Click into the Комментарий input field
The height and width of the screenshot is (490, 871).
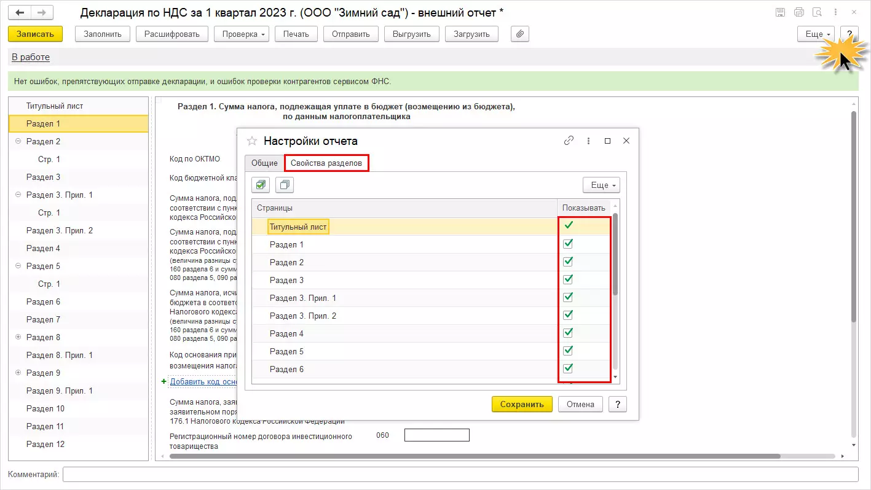pos(460,475)
